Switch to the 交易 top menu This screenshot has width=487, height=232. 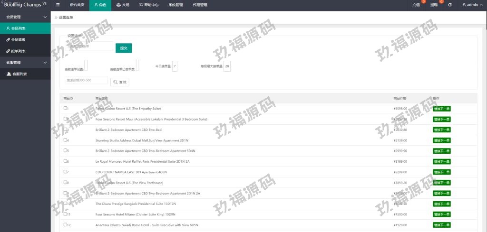coord(123,5)
